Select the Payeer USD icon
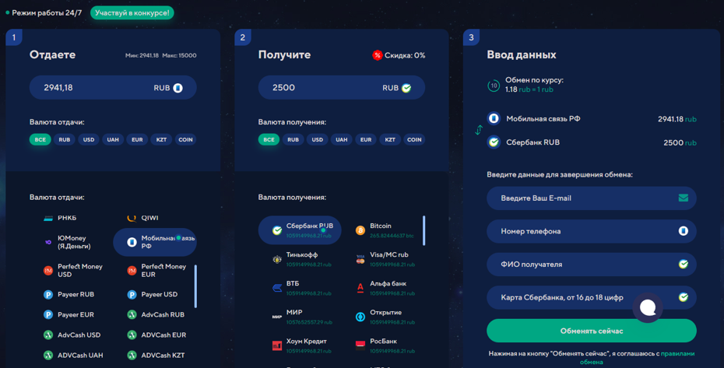This screenshot has height=368, width=724. tap(132, 295)
